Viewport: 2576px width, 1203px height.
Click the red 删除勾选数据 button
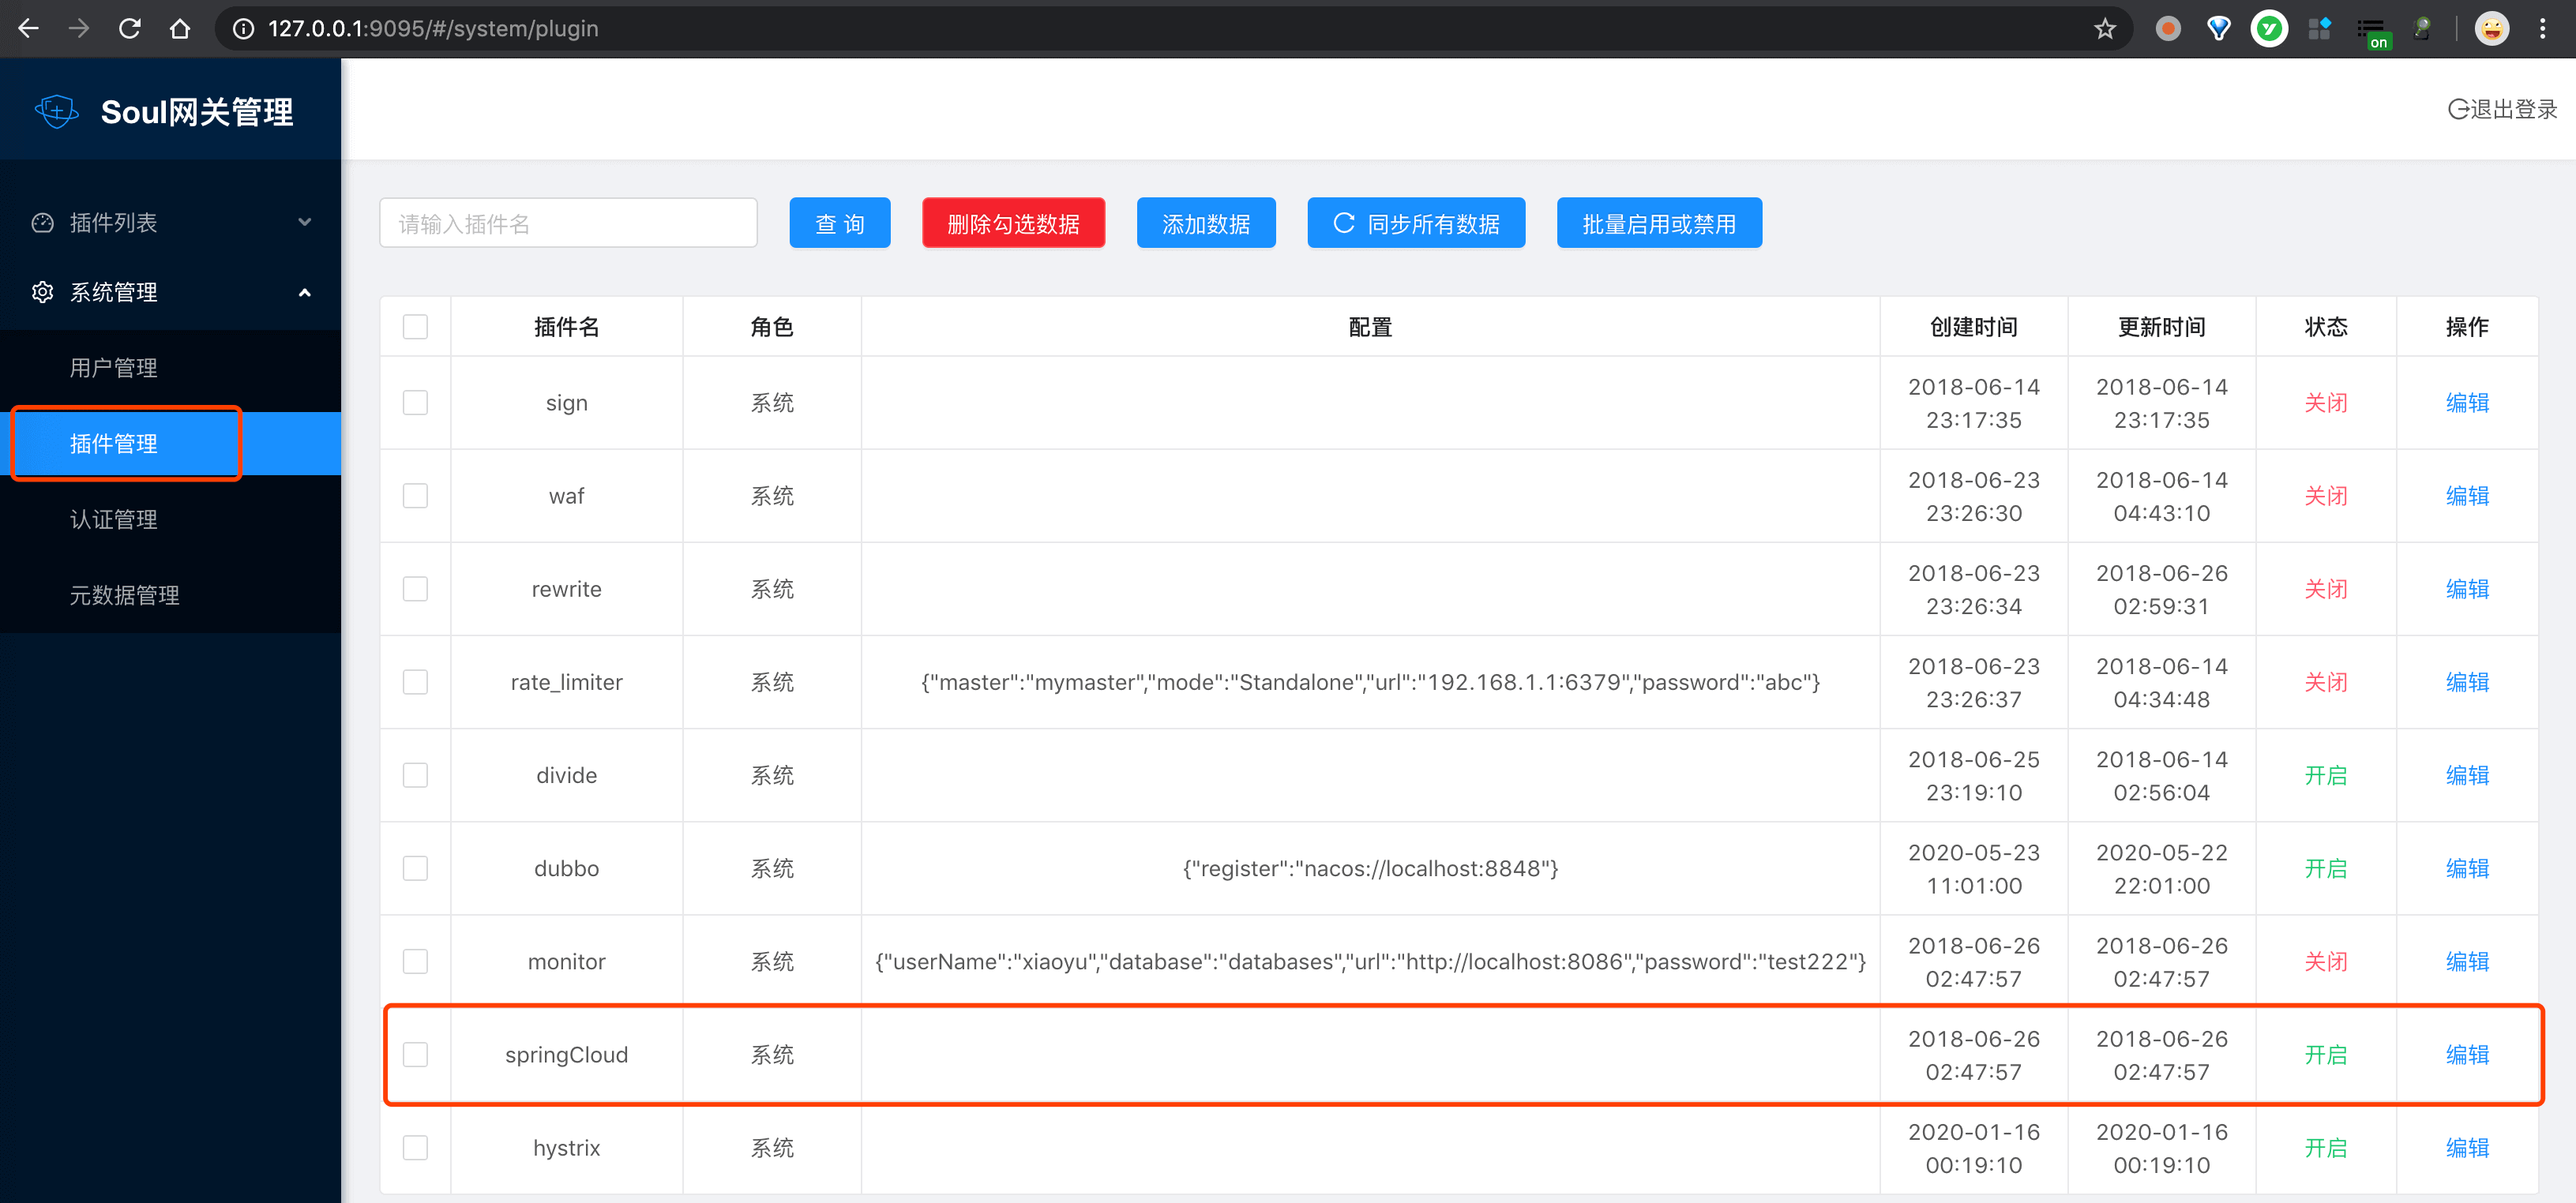(x=1012, y=224)
